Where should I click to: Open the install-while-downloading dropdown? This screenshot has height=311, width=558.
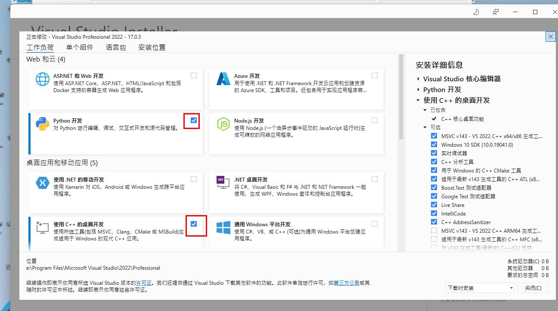point(480,288)
